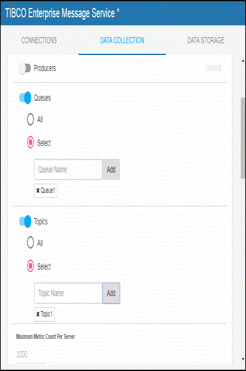Click the scroll up arrow of the scrollbar
The image size is (246, 371).
click(x=243, y=61)
